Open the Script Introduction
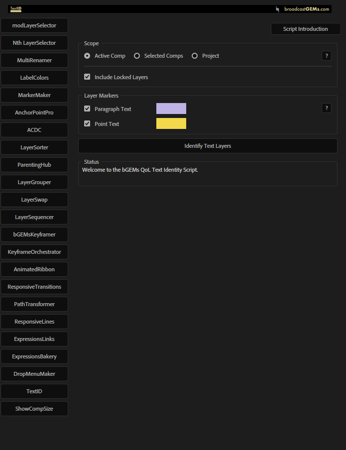 coord(305,29)
